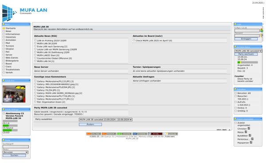The height and width of the screenshot is (166, 266).
Task: Click the register user icon beside E-Mail field
Action: [262, 31]
